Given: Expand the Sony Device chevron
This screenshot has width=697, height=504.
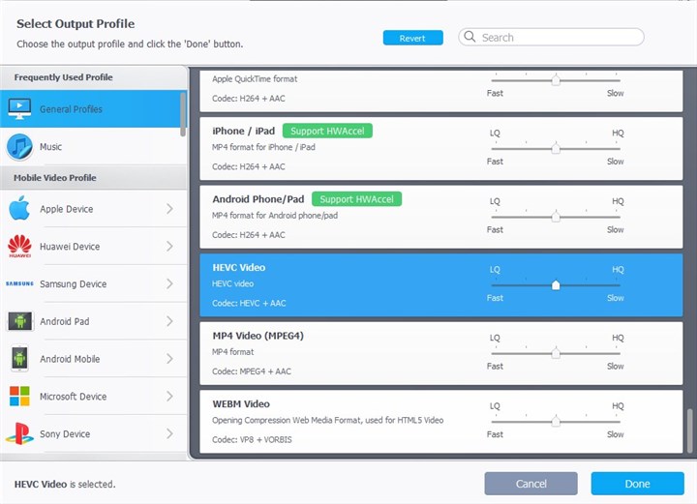Looking at the screenshot, I should [169, 433].
